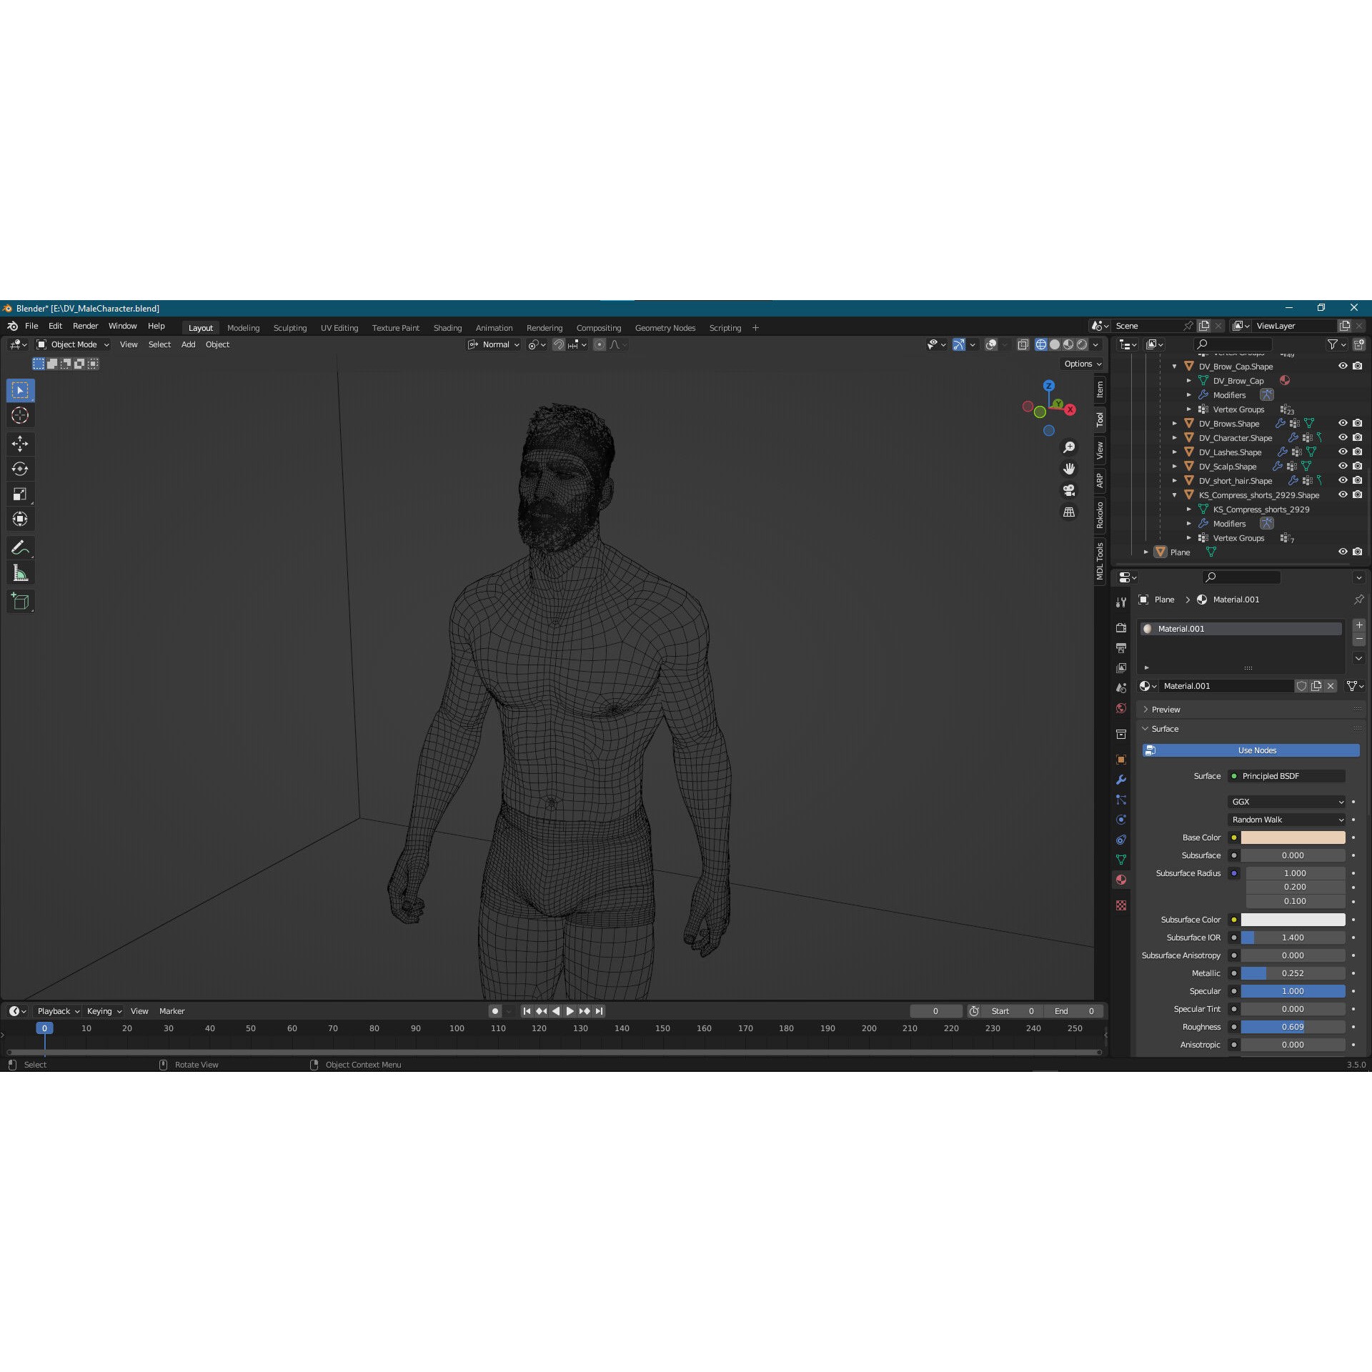Open the GGX distribution dropdown
1372x1372 pixels.
(1285, 801)
